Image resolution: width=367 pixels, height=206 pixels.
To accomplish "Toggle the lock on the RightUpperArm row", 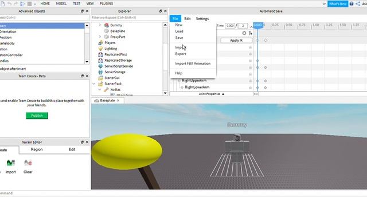I will [x=250, y=81].
